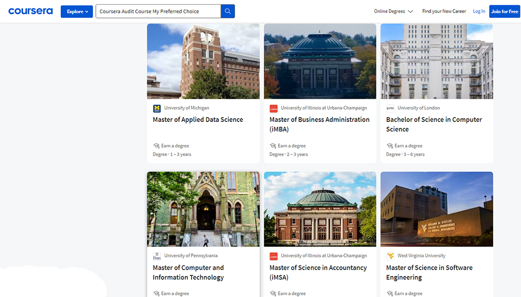Click degree cap icon on iMSA card
The image size is (521, 297).
(x=273, y=293)
